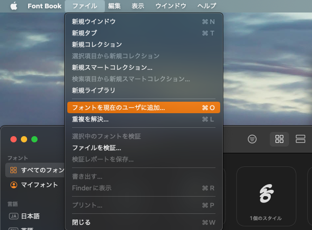Open the 表示 menu
312x230 pixels.
[138, 6]
